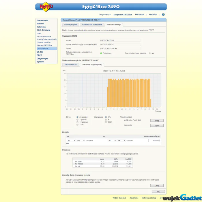Viewport: 202px width, 202px height.
Task: Select the 24 godziny period option
Action: (77, 117)
